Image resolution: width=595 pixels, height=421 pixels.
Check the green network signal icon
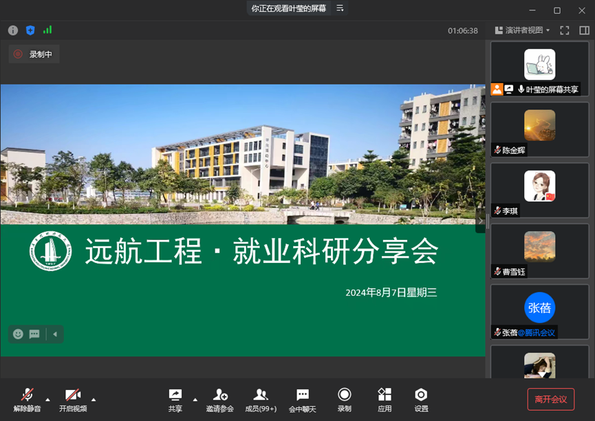pyautogui.click(x=47, y=30)
